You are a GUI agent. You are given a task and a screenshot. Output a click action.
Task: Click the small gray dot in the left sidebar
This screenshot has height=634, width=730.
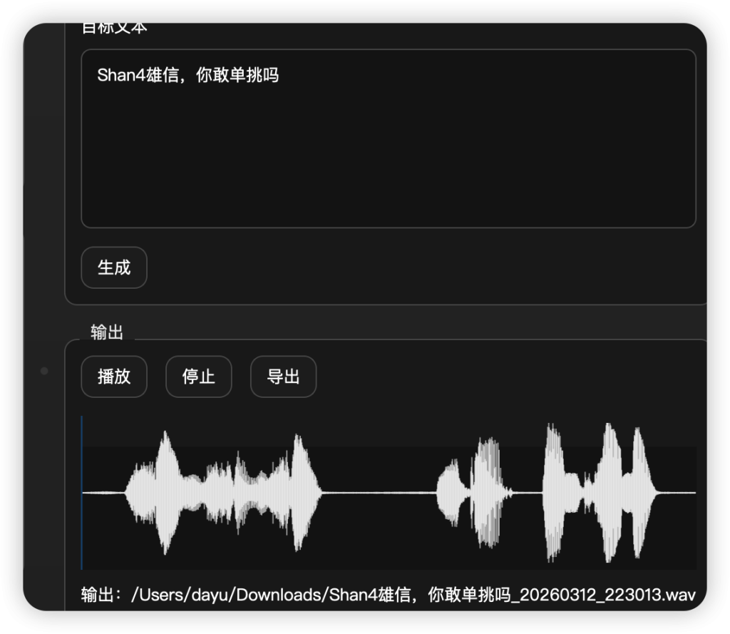click(44, 371)
